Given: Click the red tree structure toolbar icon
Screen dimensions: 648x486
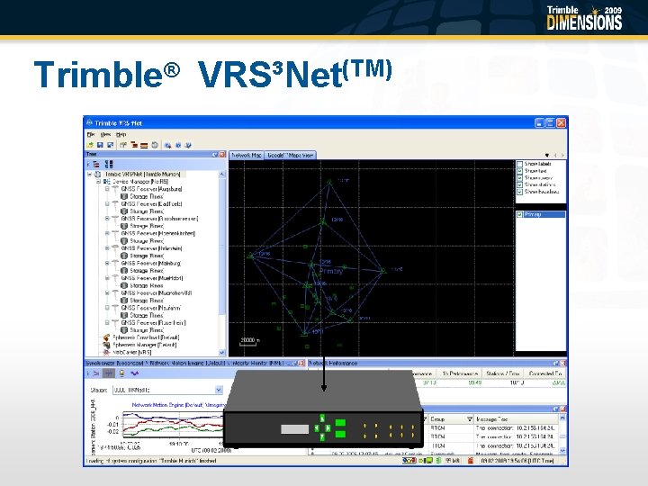Looking at the screenshot, I should click(x=134, y=145).
